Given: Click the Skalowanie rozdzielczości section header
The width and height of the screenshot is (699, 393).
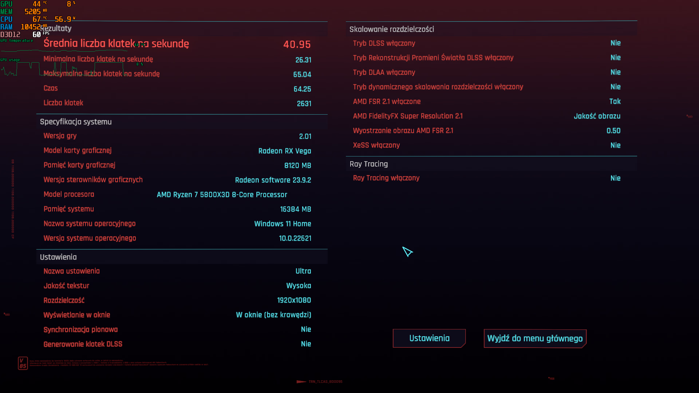Looking at the screenshot, I should 392,29.
